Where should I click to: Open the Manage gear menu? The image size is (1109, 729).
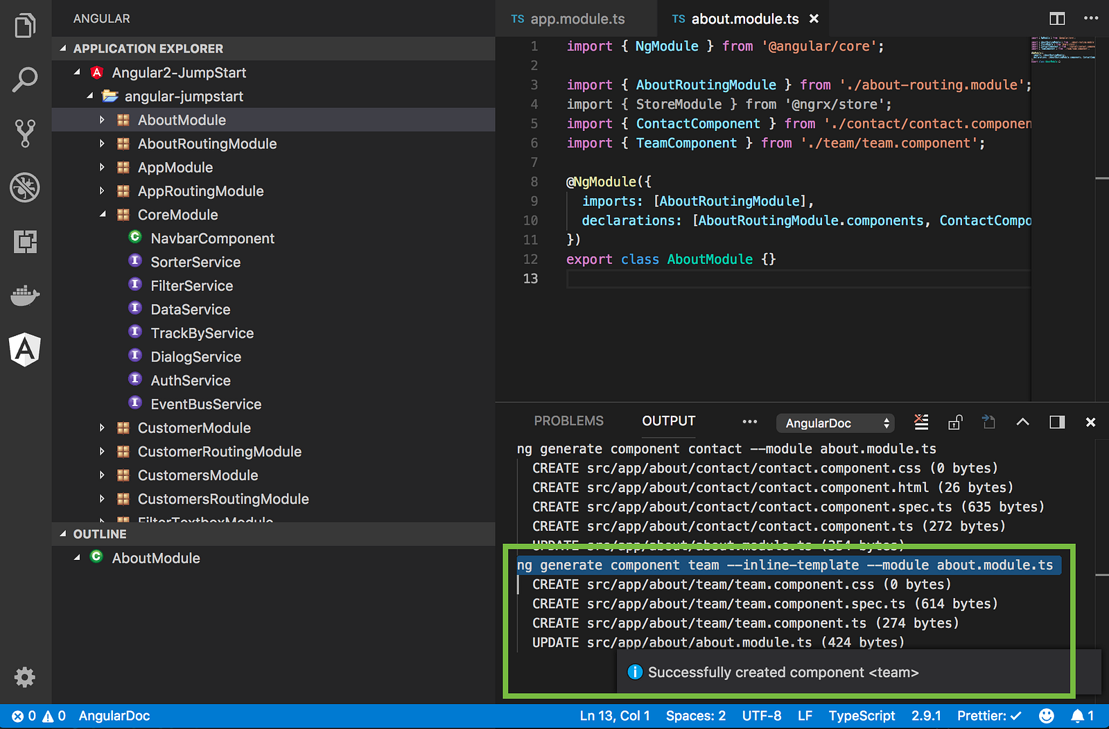pos(25,677)
